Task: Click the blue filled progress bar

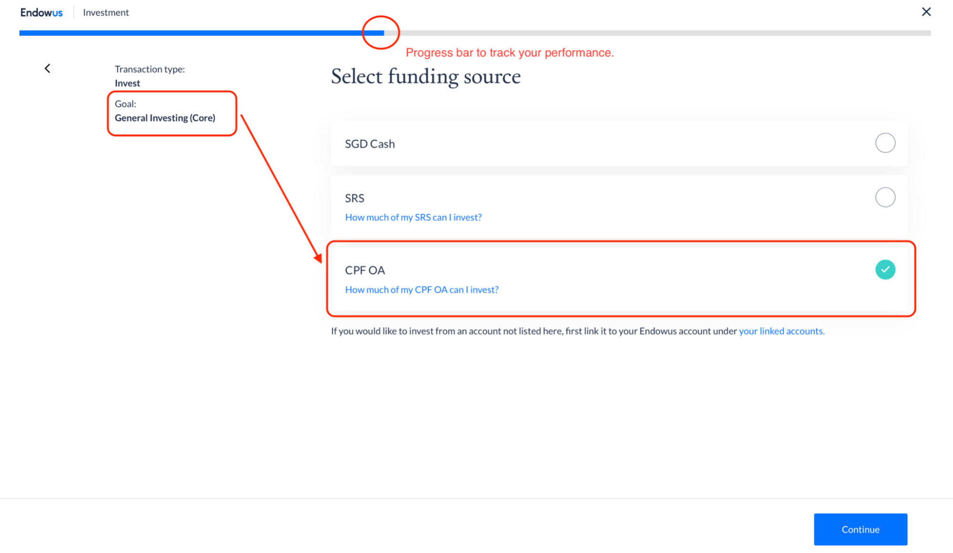Action: click(202, 33)
